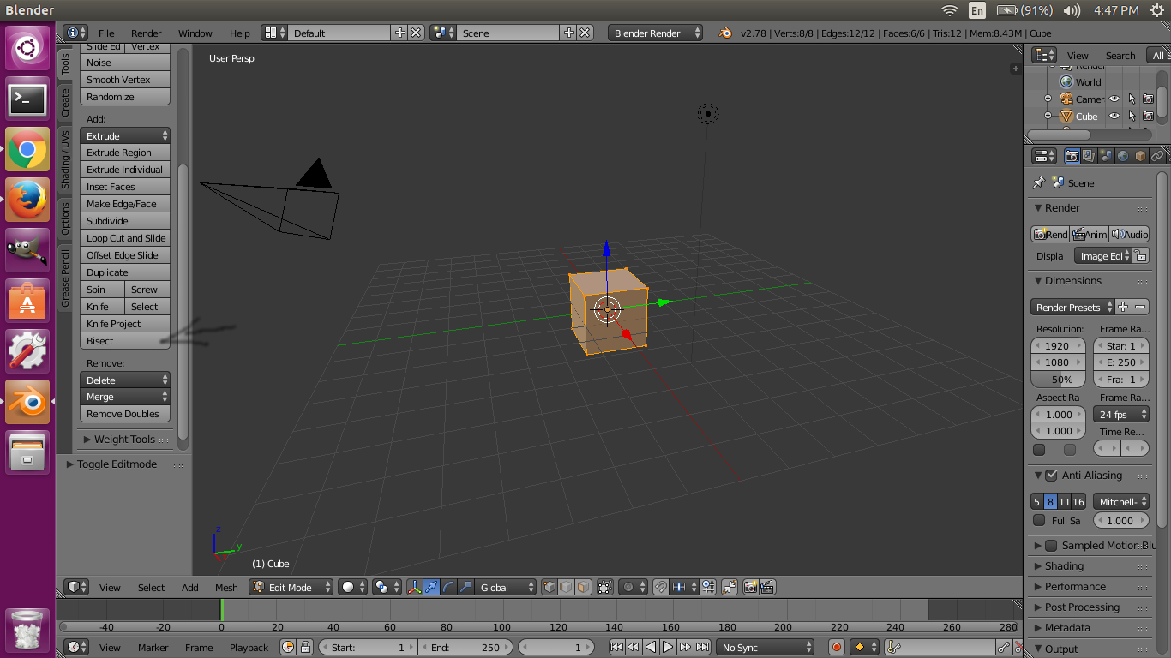Select the rotate manipulator arc icon
Image resolution: width=1171 pixels, height=658 pixels.
tap(448, 587)
